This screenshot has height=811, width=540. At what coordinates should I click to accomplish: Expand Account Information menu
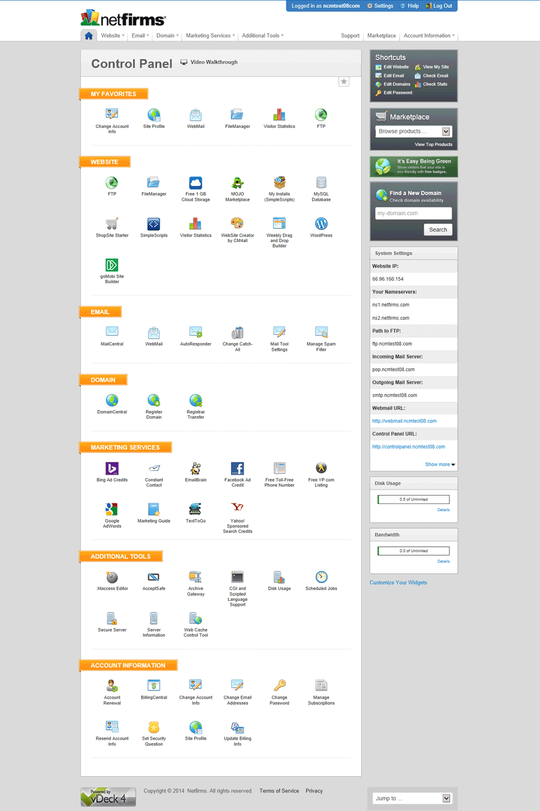click(429, 35)
